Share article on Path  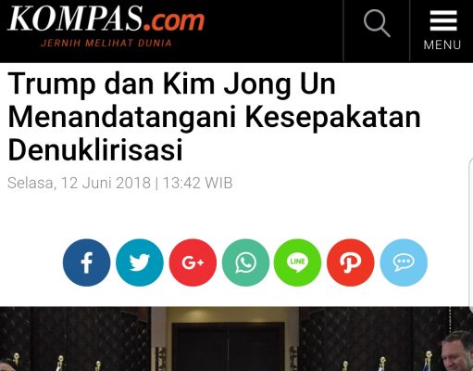coord(351,262)
